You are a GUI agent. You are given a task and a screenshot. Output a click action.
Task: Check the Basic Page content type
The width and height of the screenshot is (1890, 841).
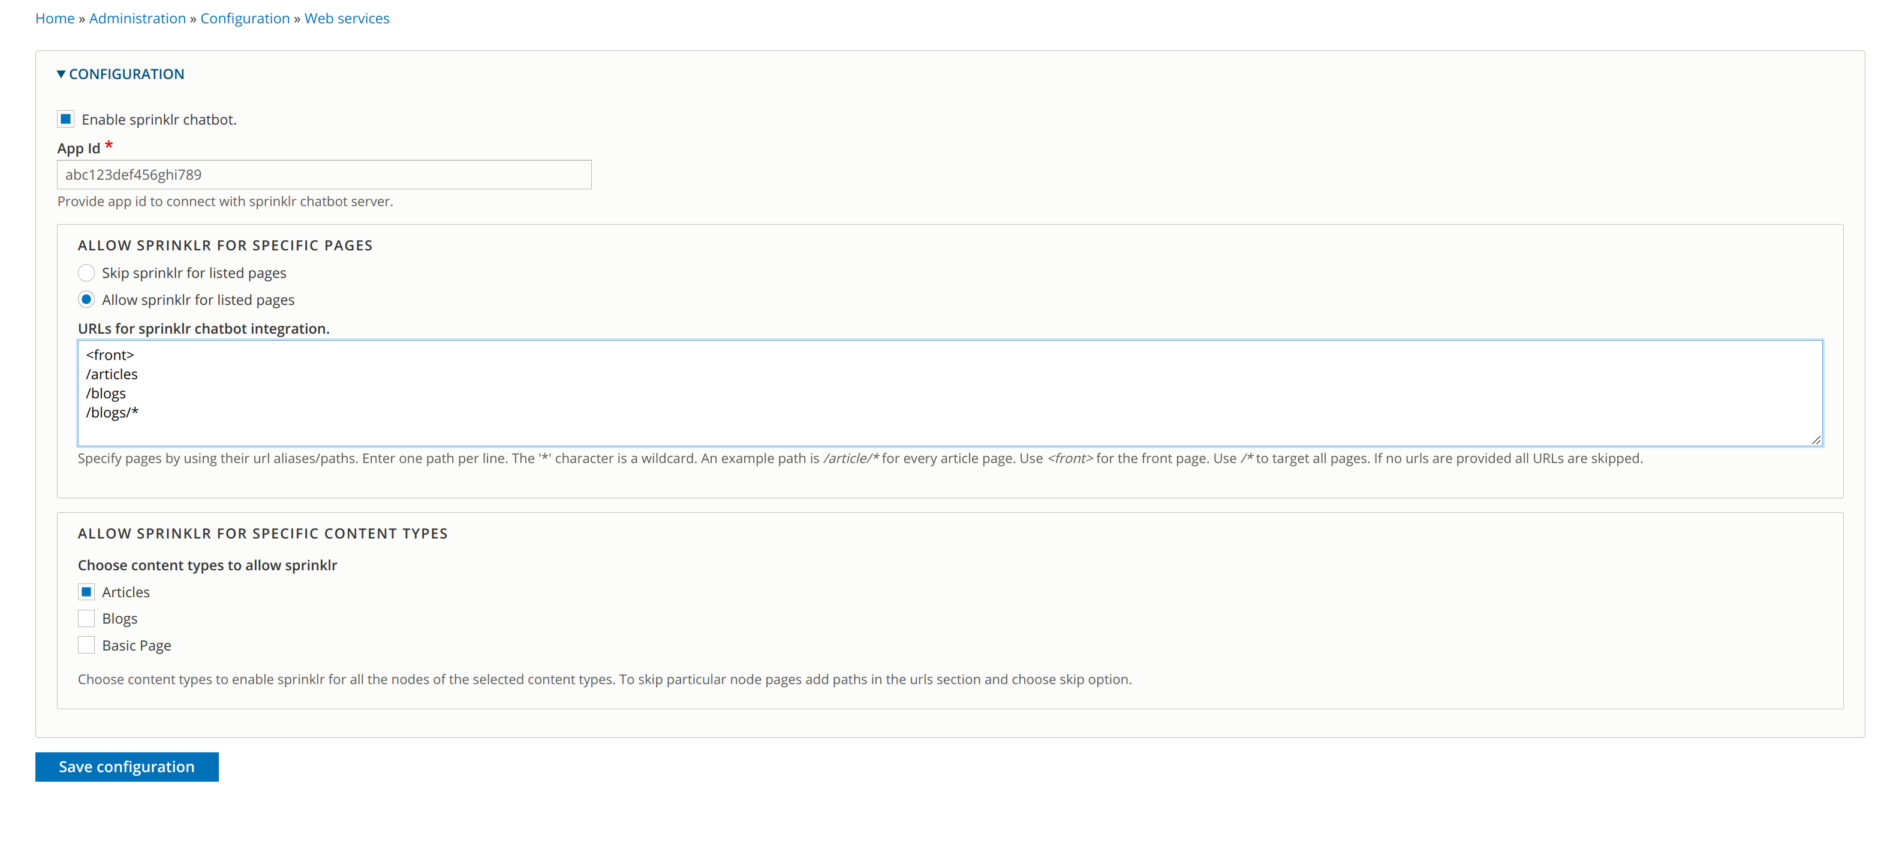(x=86, y=645)
